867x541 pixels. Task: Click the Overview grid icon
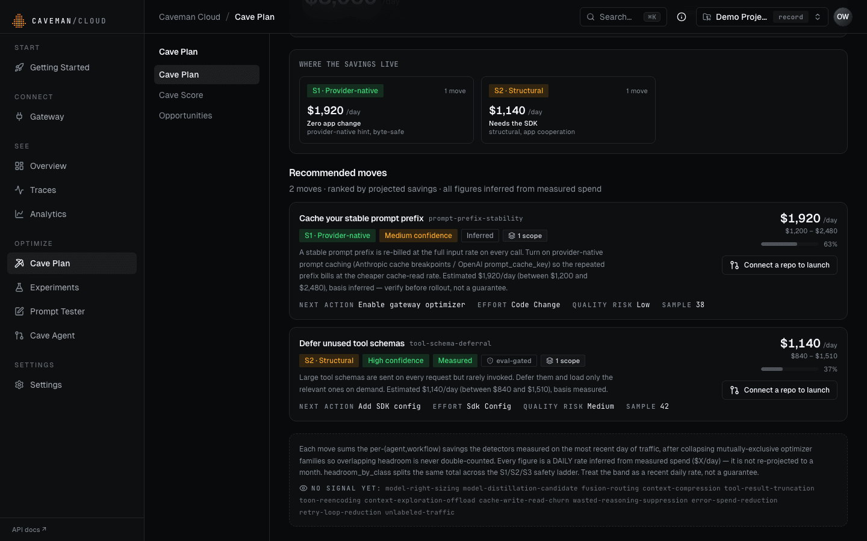[19, 166]
